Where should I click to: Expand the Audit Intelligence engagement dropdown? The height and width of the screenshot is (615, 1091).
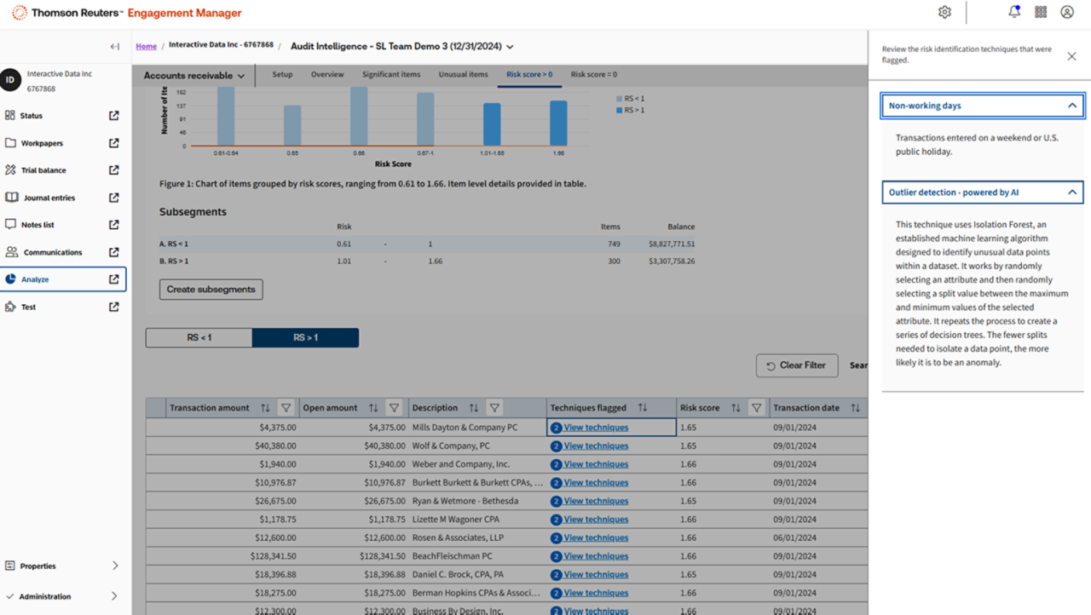[x=510, y=47]
